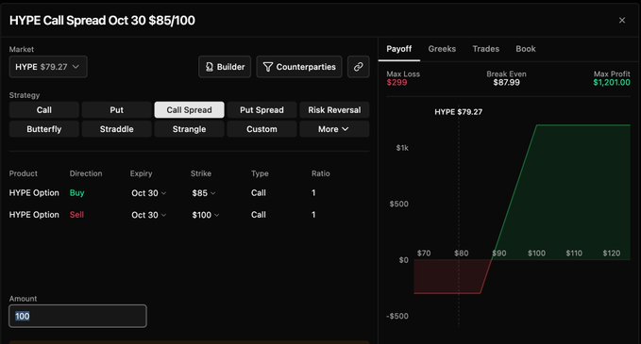This screenshot has width=641, height=344.
Task: Select the Butterfly strategy
Action: pos(44,129)
